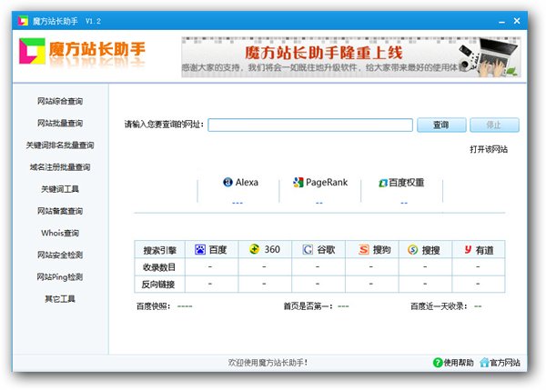Open 关键词工具 in sidebar

tap(60, 189)
